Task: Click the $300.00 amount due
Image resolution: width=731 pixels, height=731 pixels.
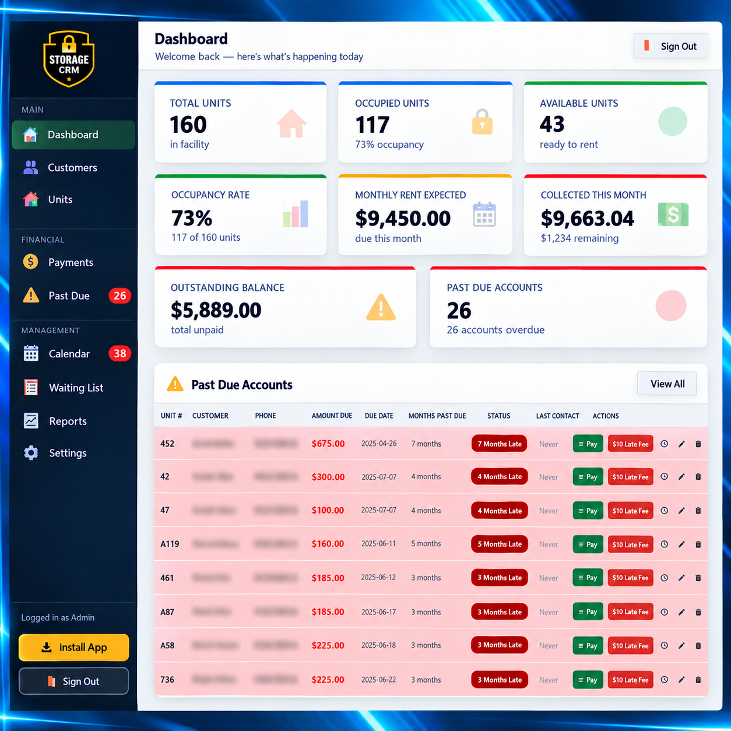Action: pyautogui.click(x=328, y=477)
